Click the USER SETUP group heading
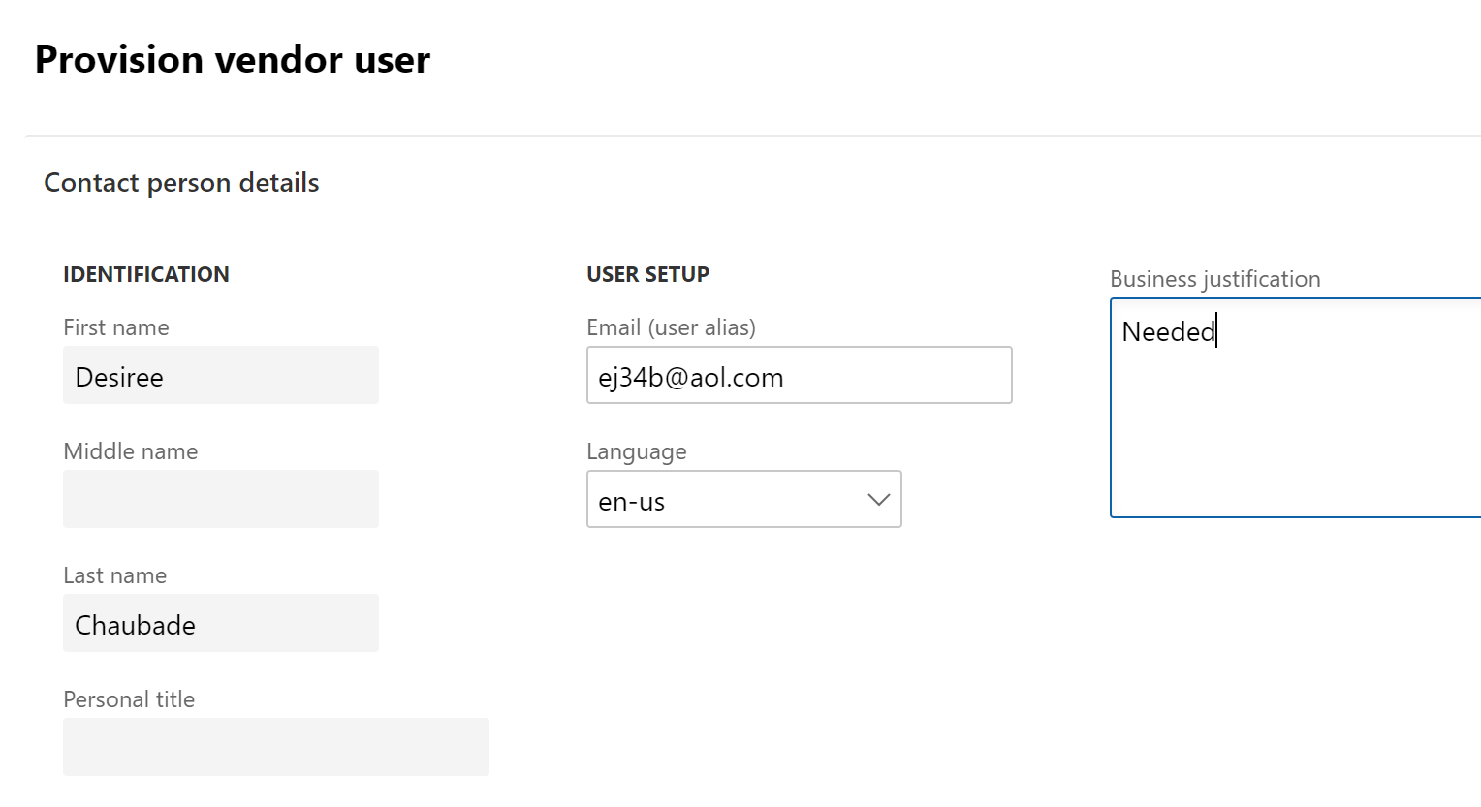Viewport: 1481px width, 807px height. coord(647,275)
